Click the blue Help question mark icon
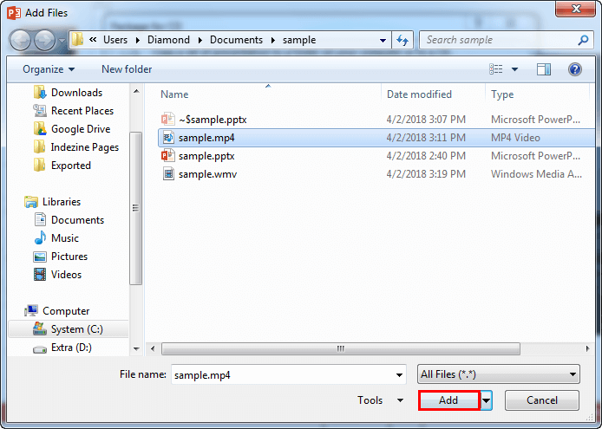The image size is (602, 429). [575, 69]
